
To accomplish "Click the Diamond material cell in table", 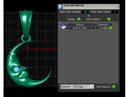I will point(102,25).
